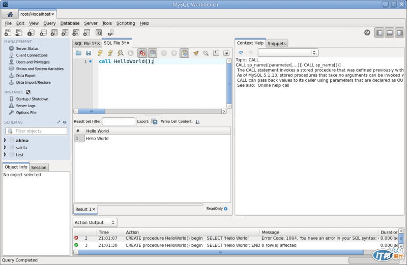The width and height of the screenshot is (407, 265).
Task: Toggle auto-commit mode button
Action: [184, 53]
